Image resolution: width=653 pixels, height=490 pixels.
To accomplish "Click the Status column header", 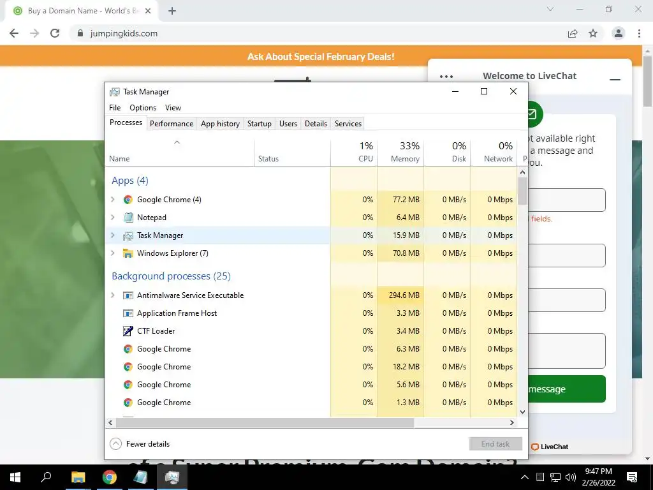I will point(292,152).
